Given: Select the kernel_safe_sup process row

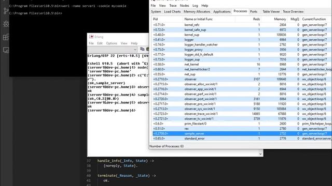Looking at the screenshot, I should 242,30.
